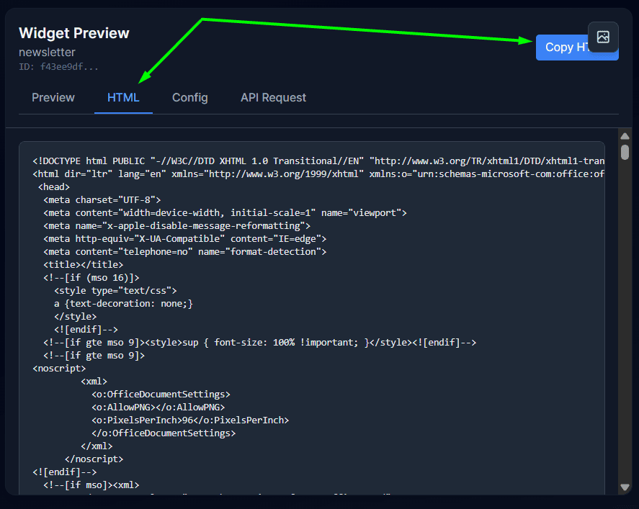
Task: Click the newsletter subtitle text
Action: click(47, 52)
